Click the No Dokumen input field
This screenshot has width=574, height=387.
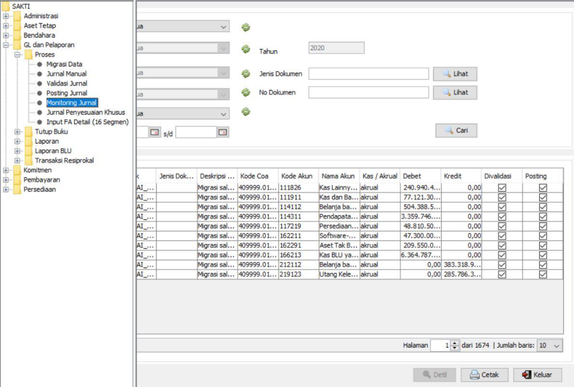click(369, 92)
